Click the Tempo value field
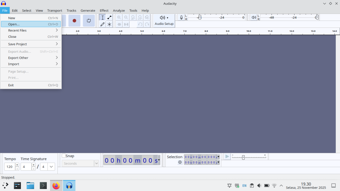Viewport: 340px width, 191px height. pos(10,167)
